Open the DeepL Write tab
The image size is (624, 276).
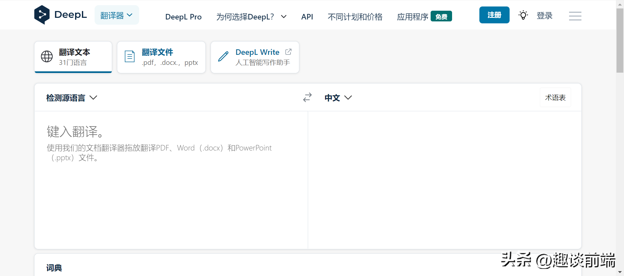(255, 57)
